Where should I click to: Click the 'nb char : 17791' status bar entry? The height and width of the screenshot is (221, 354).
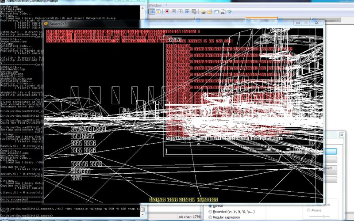click(x=189, y=217)
